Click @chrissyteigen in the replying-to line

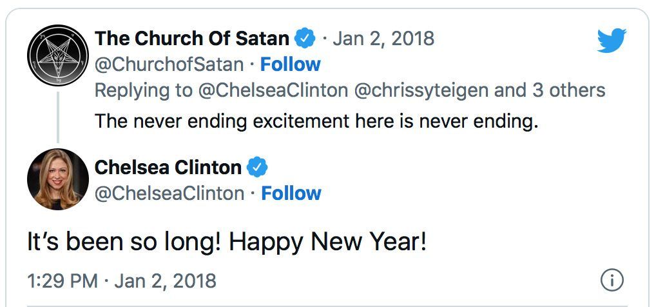pos(422,90)
